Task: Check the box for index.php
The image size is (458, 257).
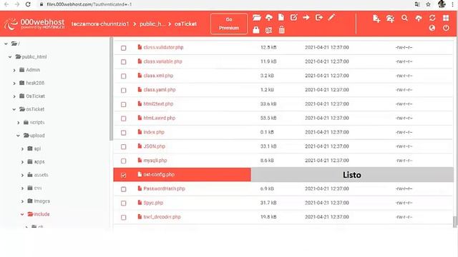Action: click(124, 133)
